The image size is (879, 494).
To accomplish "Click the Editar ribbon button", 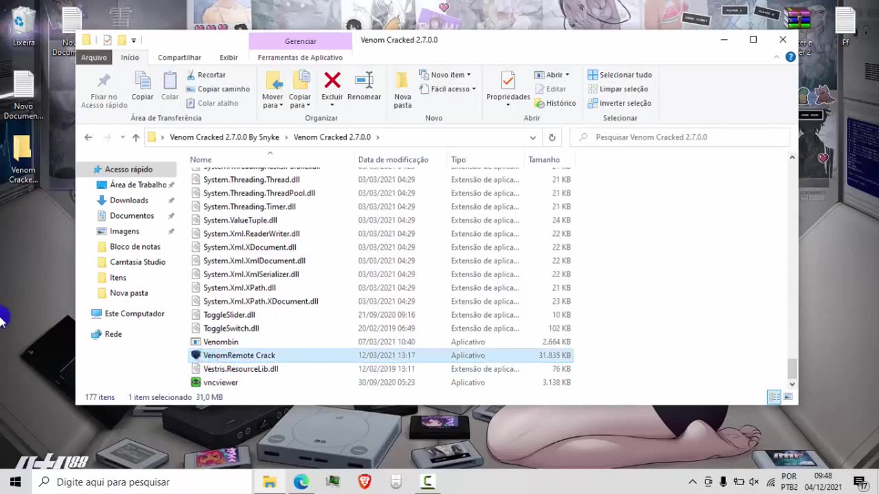I will pyautogui.click(x=550, y=89).
